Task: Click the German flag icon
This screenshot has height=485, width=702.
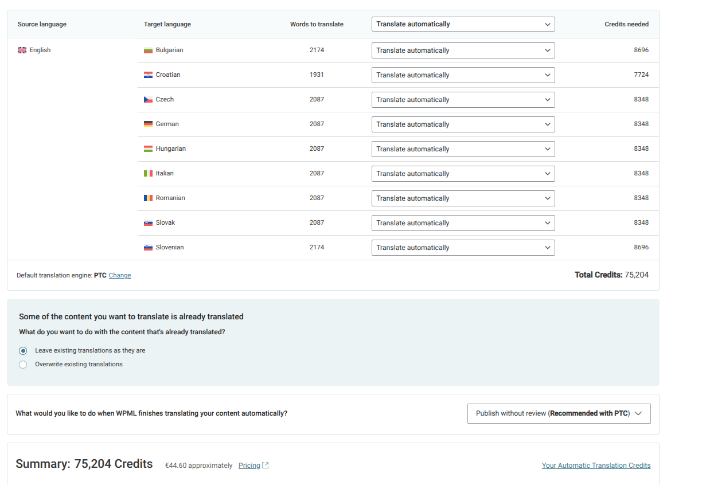Action: (148, 124)
